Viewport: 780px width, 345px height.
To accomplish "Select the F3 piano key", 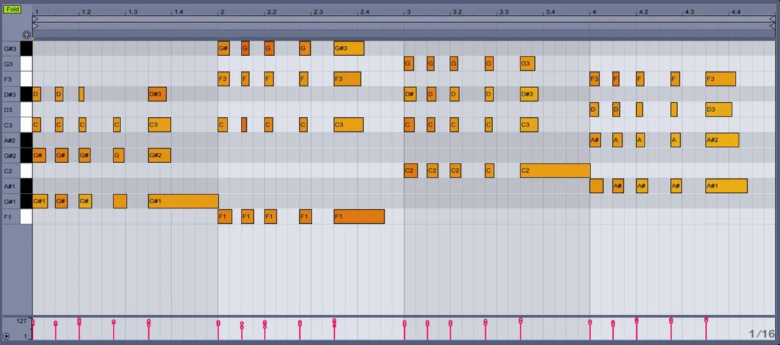I will (x=26, y=79).
